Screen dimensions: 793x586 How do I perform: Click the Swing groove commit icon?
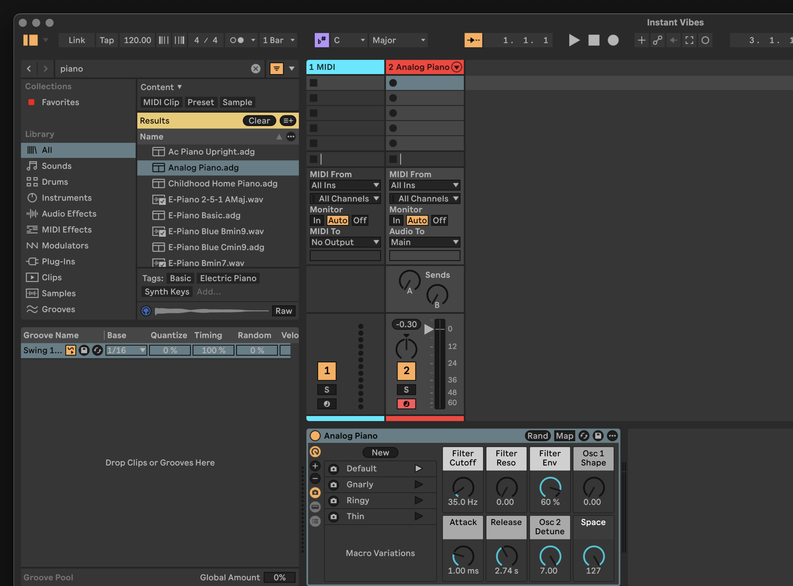point(71,350)
